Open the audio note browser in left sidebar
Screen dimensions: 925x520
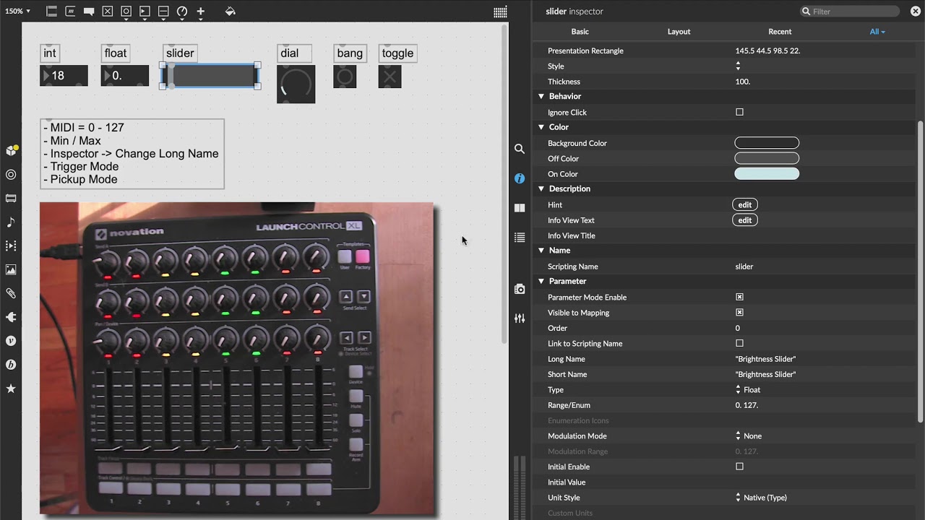pyautogui.click(x=11, y=222)
